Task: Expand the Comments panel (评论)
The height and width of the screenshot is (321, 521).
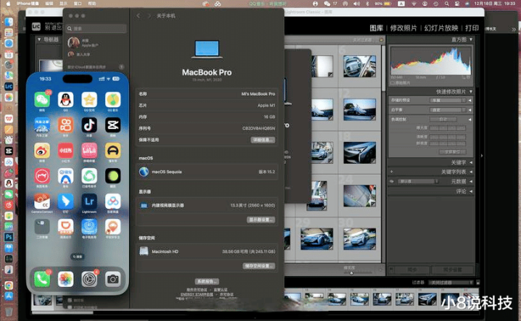Action: click(x=471, y=191)
